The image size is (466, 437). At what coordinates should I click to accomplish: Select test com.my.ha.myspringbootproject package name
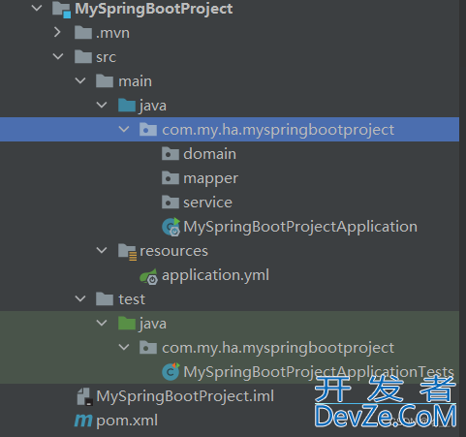278,348
